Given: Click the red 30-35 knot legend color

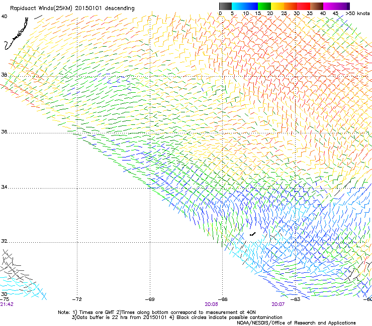Looking at the screenshot, I should coord(304,6).
